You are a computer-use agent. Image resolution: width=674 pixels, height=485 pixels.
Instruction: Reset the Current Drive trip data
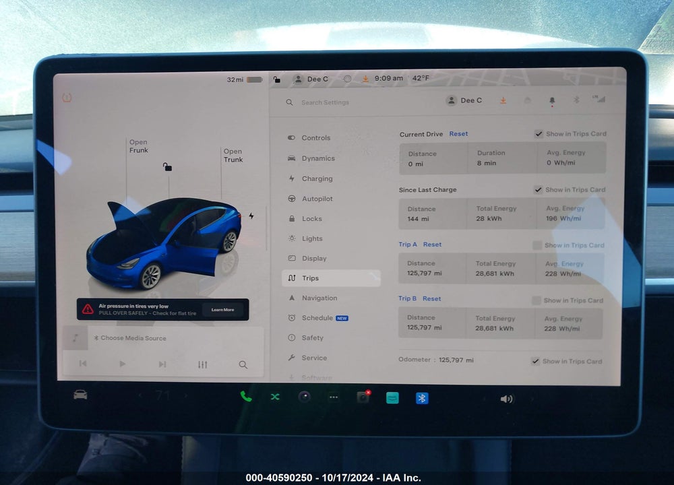point(458,133)
